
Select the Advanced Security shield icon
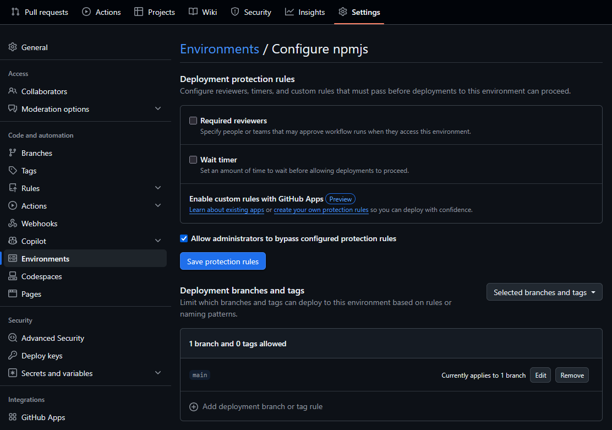tap(12, 338)
